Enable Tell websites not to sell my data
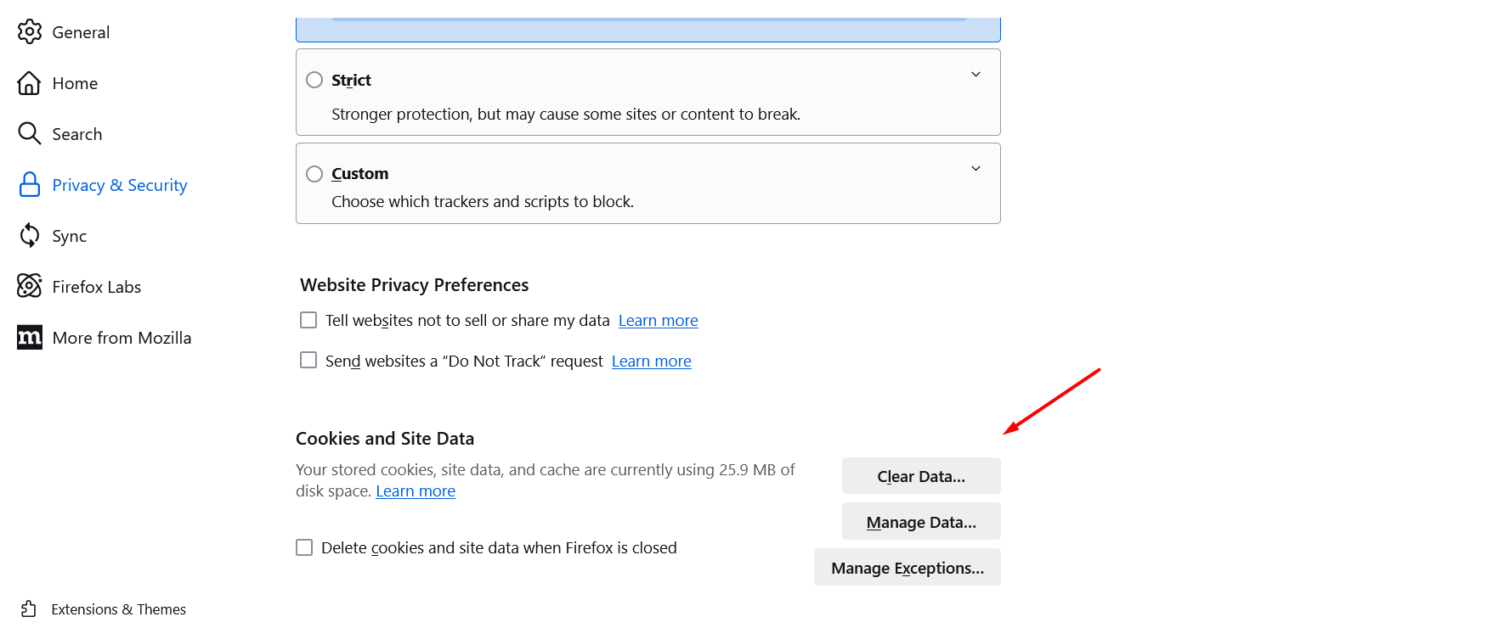Image resolution: width=1493 pixels, height=628 pixels. 308,320
